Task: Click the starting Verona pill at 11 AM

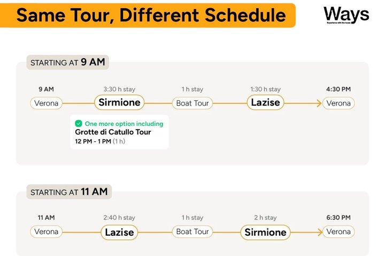Action: coord(46,232)
